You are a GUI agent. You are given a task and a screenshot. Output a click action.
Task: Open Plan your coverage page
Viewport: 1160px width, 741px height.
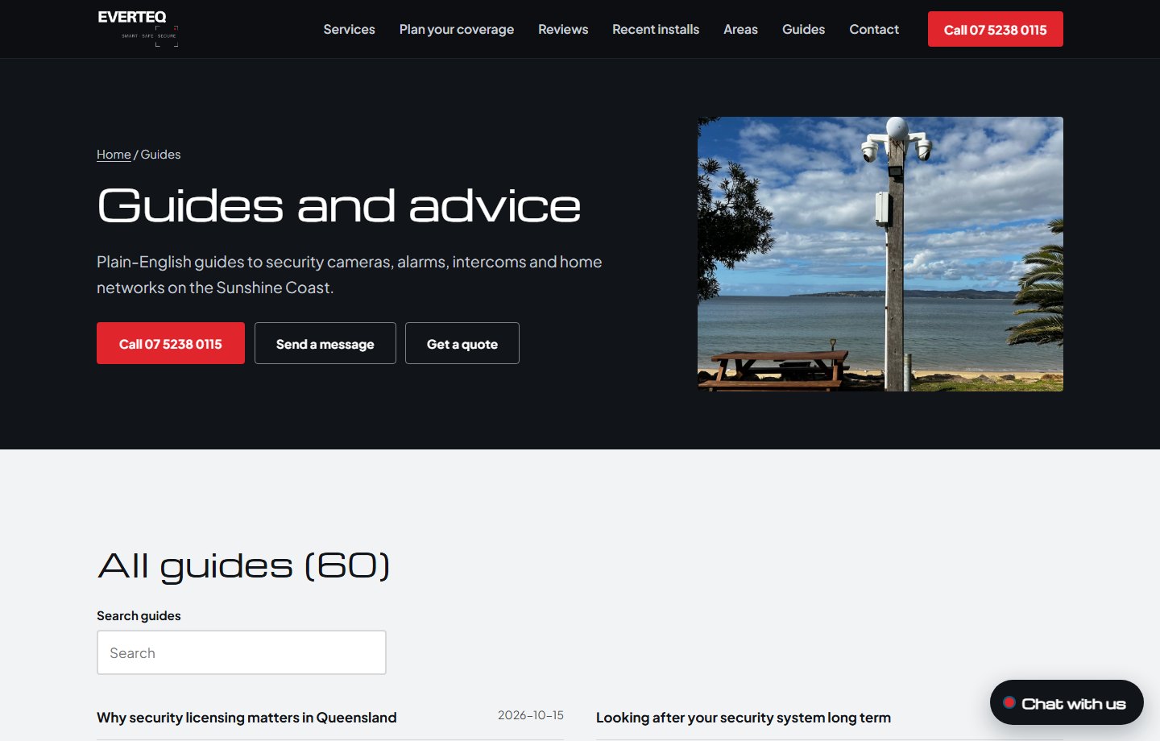point(457,29)
